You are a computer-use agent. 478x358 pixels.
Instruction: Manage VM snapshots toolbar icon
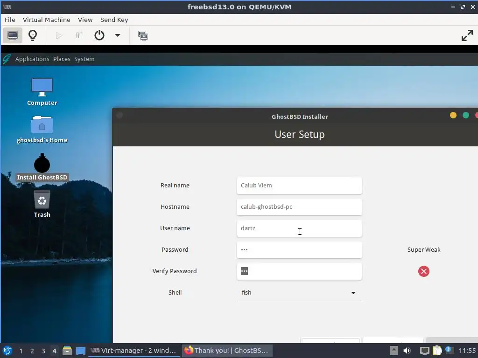coord(143,35)
